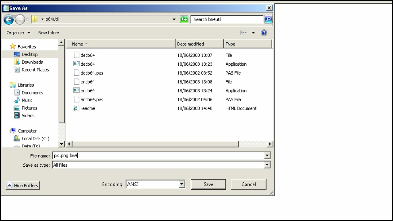393x221 pixels.
Task: Click the Forward navigation arrow
Action: tap(20, 20)
